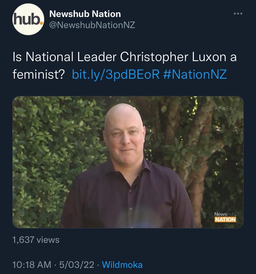Follow the bit.ly/3pdBEoR link
The image size is (256, 274).
(x=116, y=74)
